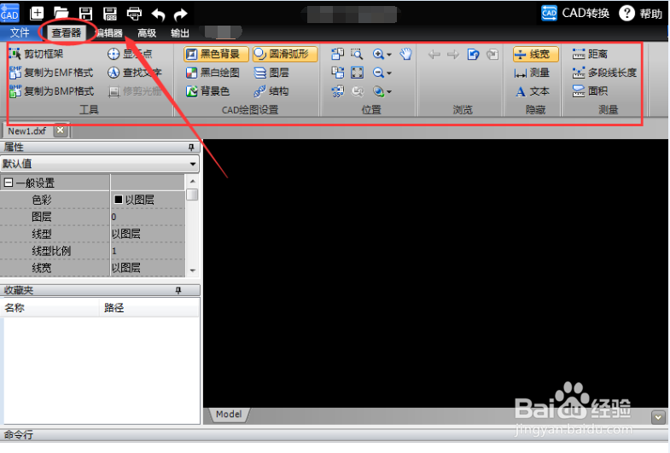Click the 图层 value field showing 0
The width and height of the screenshot is (670, 453).
click(148, 217)
